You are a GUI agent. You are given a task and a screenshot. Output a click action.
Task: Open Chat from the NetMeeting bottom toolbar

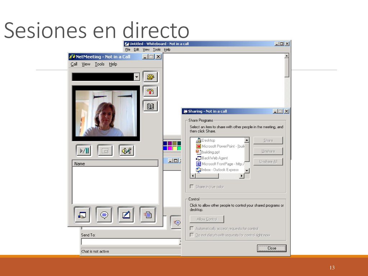tap(104, 215)
